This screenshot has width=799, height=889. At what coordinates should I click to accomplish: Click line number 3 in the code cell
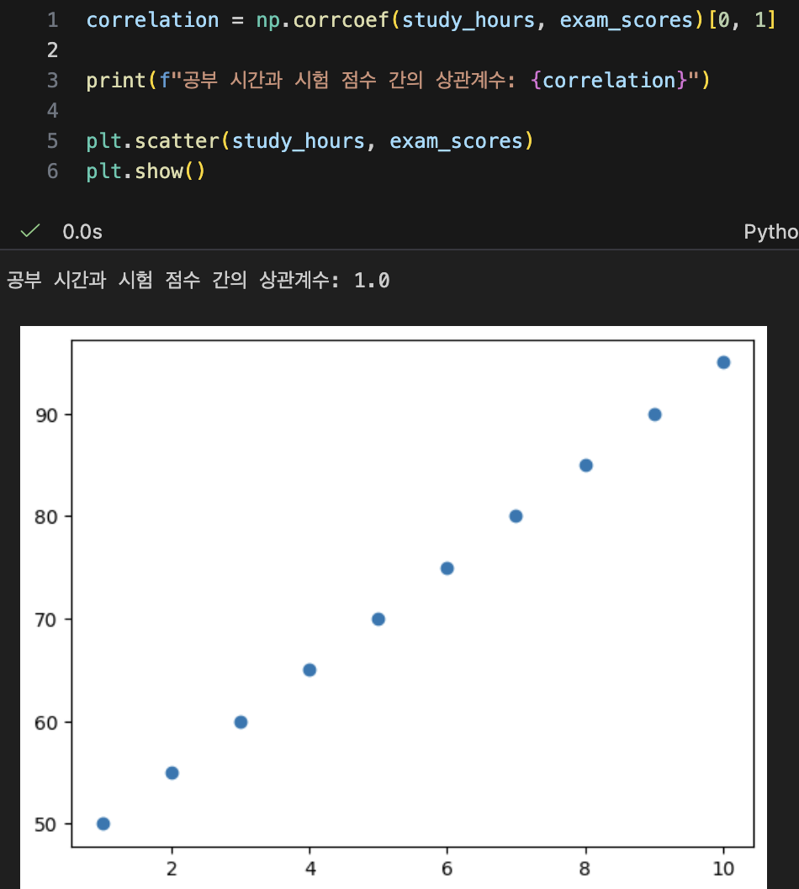point(53,81)
